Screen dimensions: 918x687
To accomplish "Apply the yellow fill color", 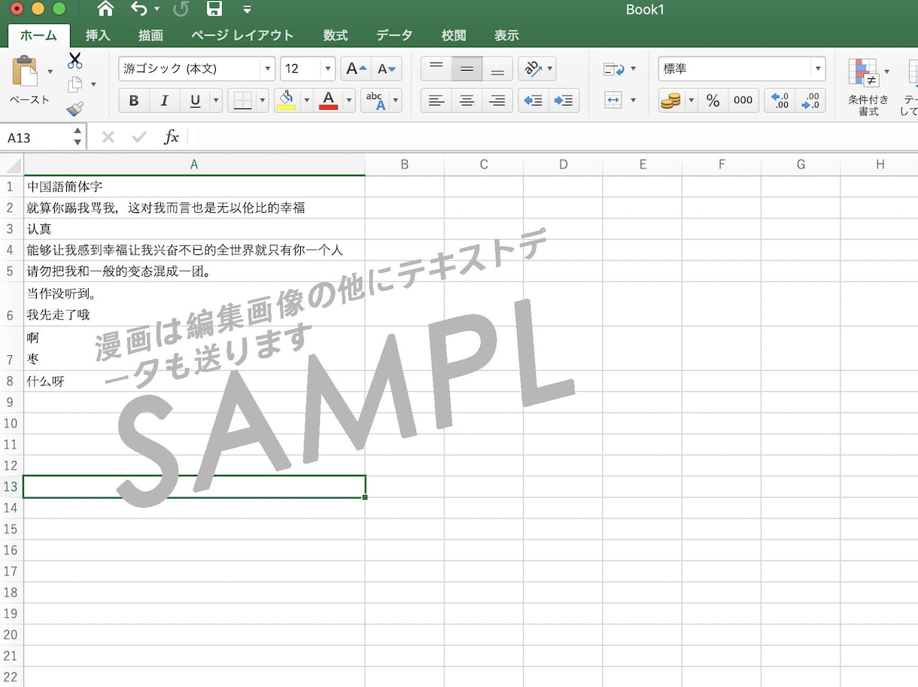I will (286, 100).
